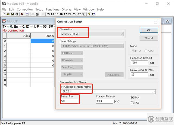
Task: Click function 06 toolbar button
Action: [52, 14]
